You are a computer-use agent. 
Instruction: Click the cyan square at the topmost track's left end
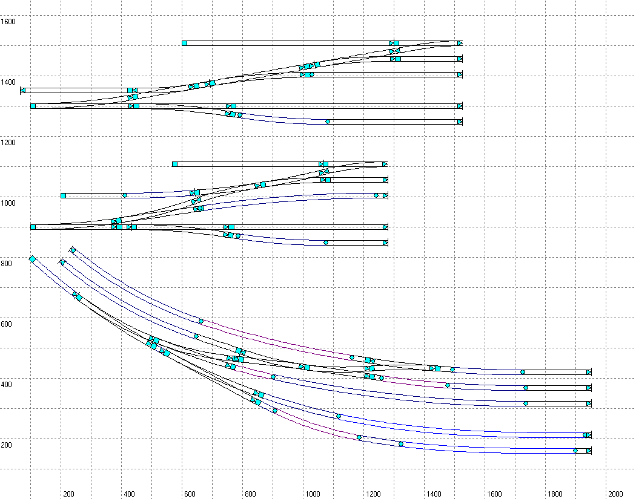point(185,43)
